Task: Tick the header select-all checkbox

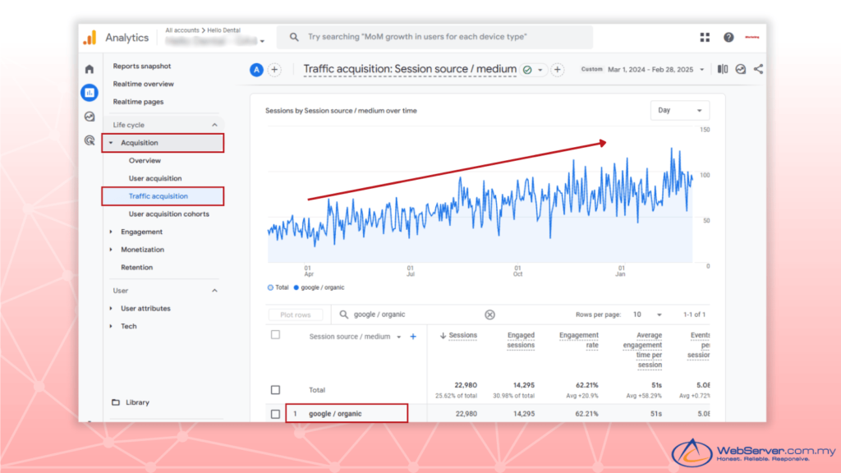Action: 275,335
